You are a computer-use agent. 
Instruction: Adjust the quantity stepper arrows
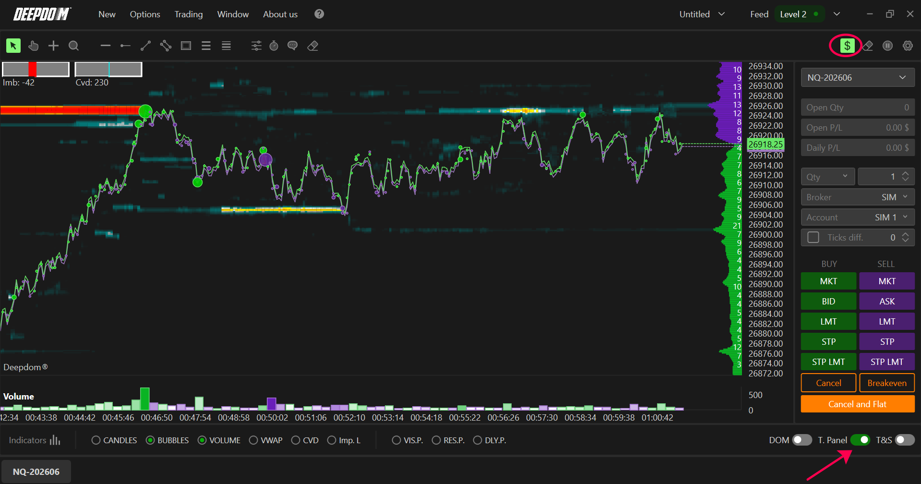(905, 176)
